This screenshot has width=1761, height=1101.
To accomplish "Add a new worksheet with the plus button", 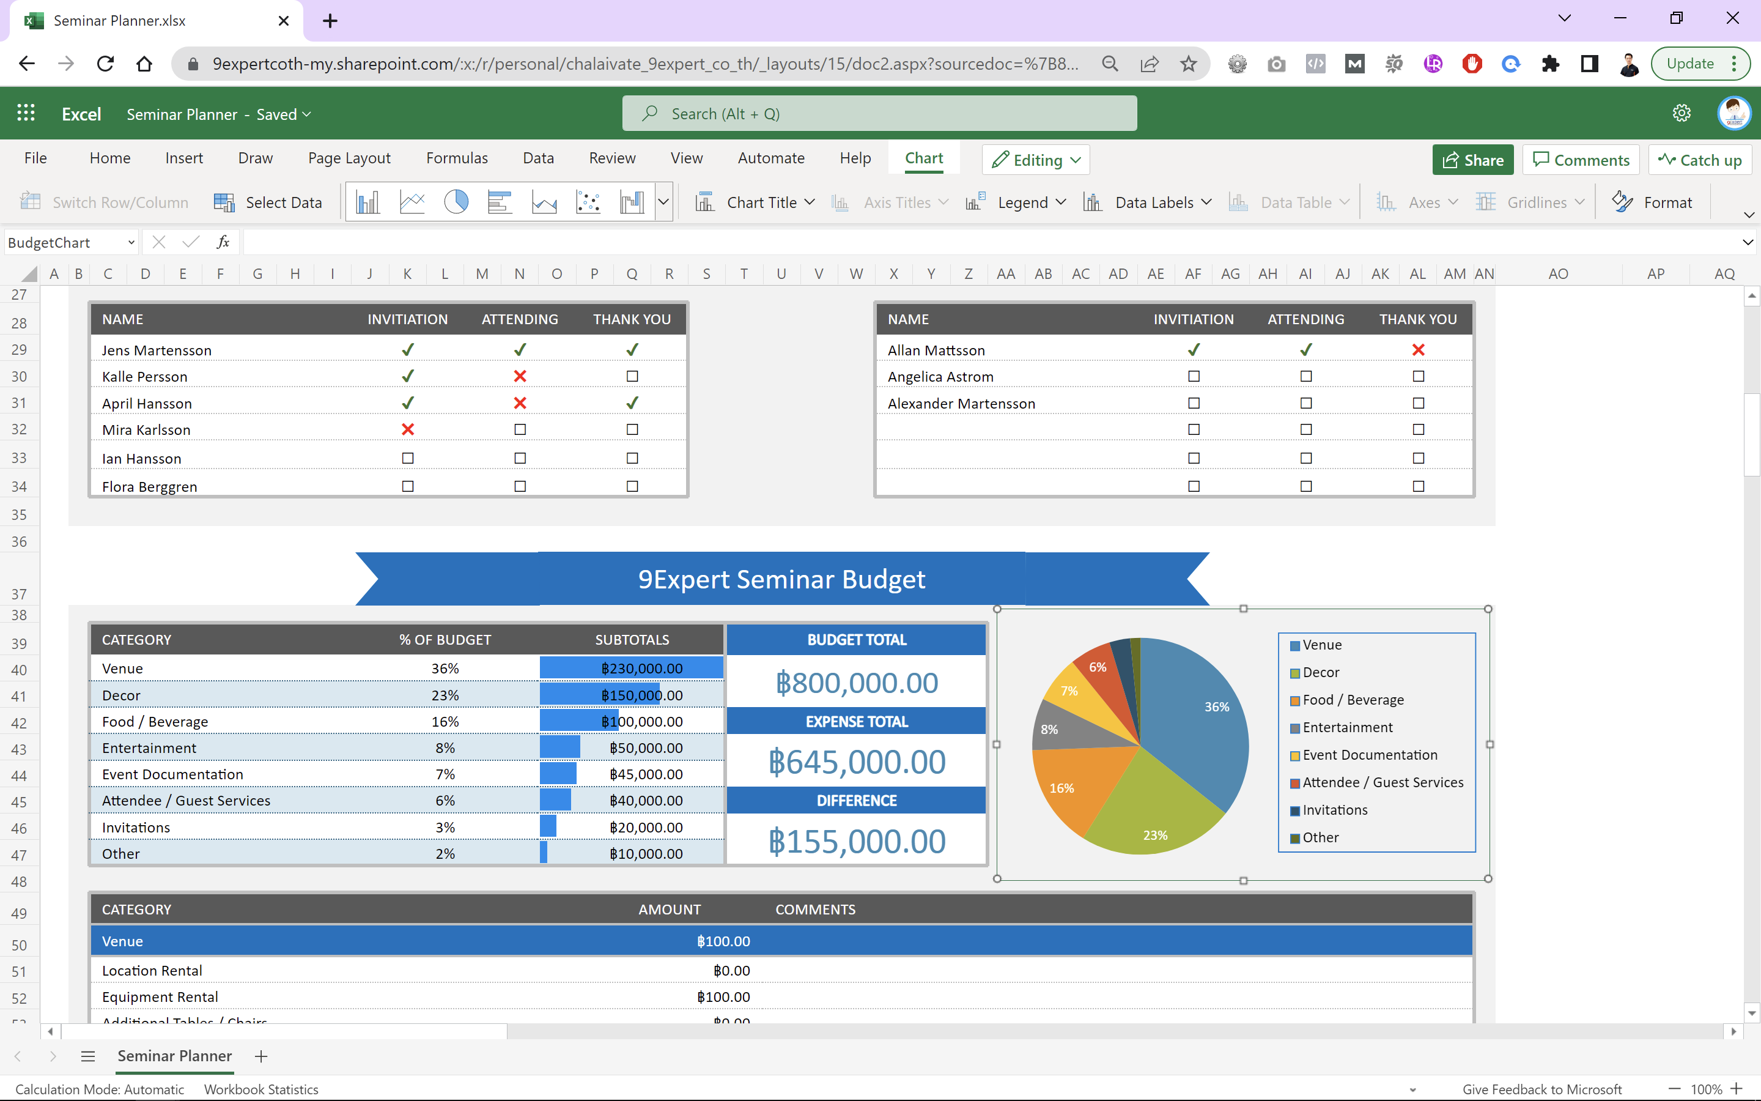I will point(260,1056).
